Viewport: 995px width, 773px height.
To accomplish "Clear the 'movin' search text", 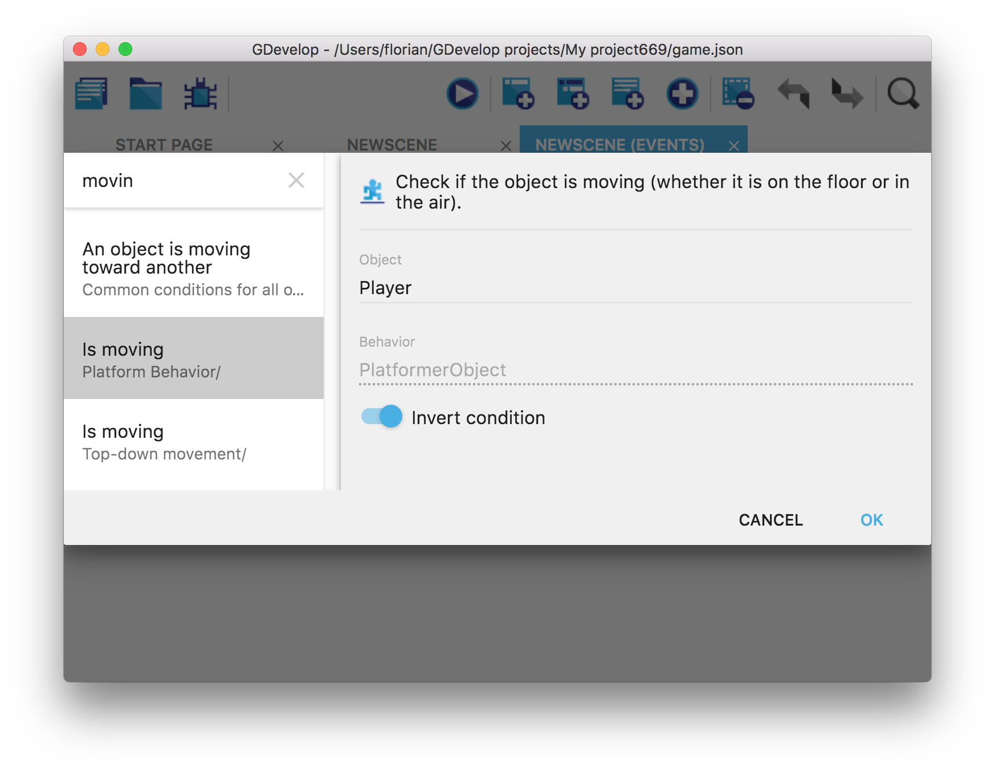I will (x=296, y=180).
